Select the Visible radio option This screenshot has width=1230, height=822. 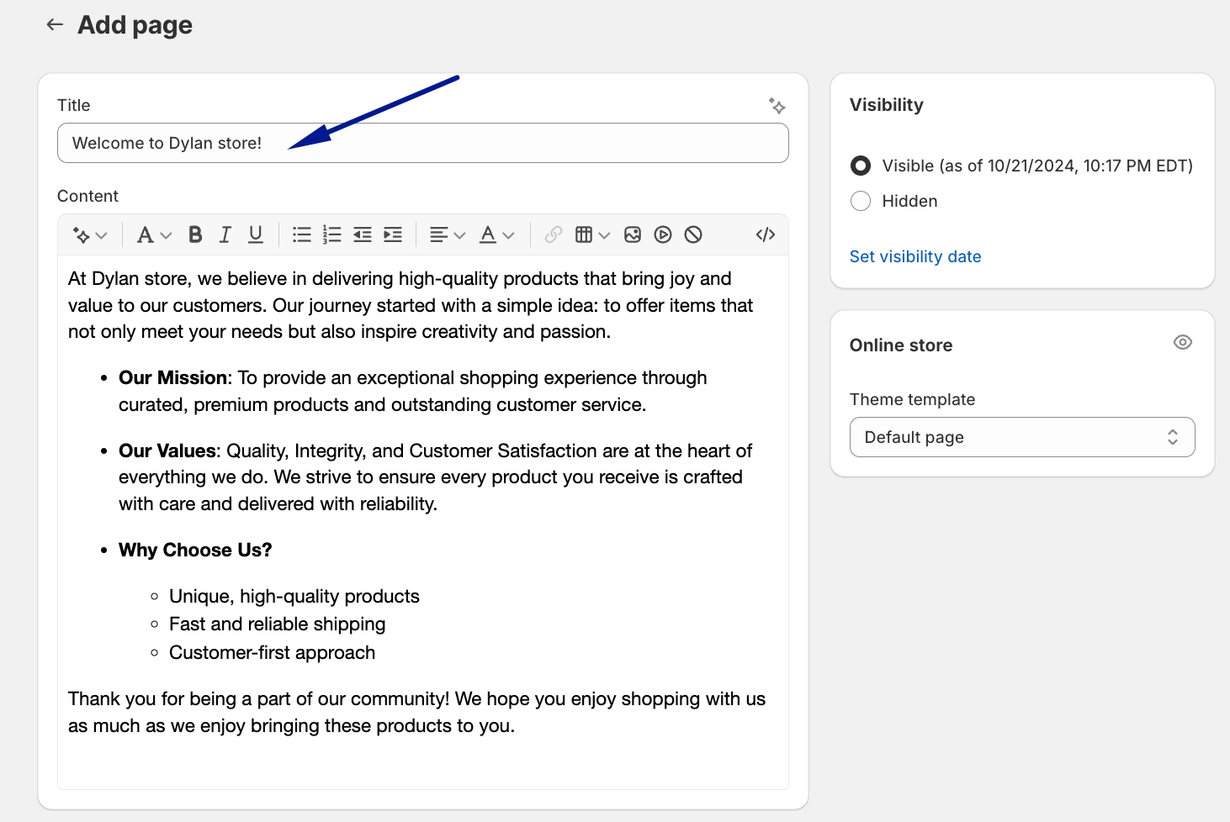861,166
